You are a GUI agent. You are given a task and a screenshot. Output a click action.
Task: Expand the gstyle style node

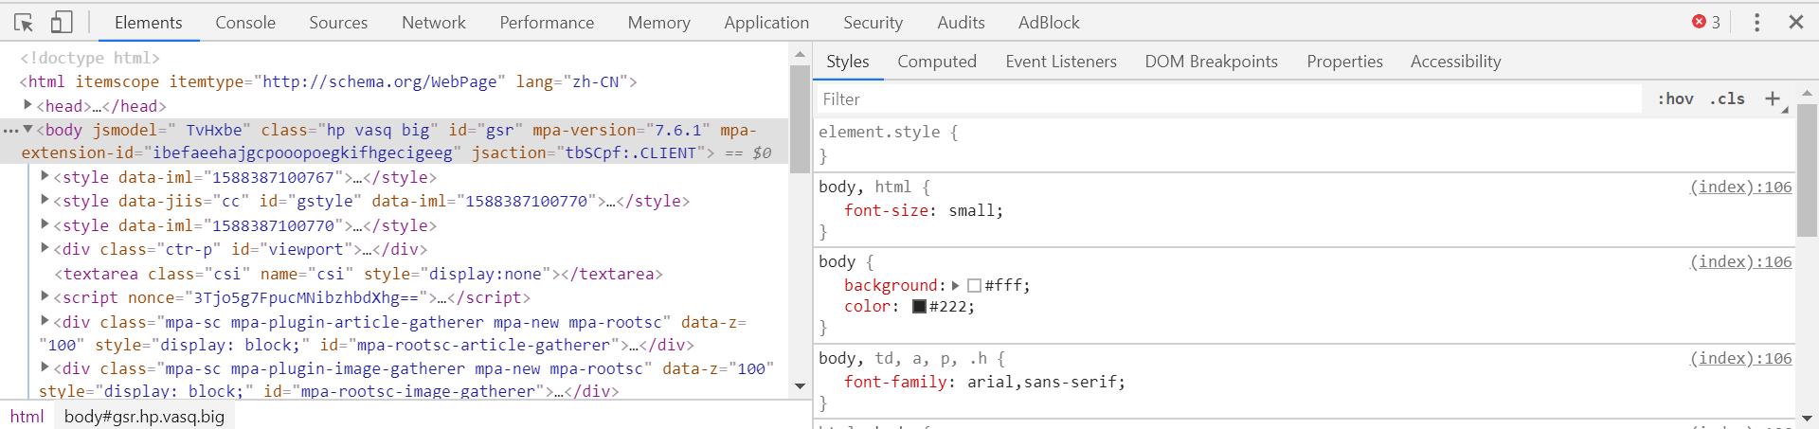(x=45, y=200)
